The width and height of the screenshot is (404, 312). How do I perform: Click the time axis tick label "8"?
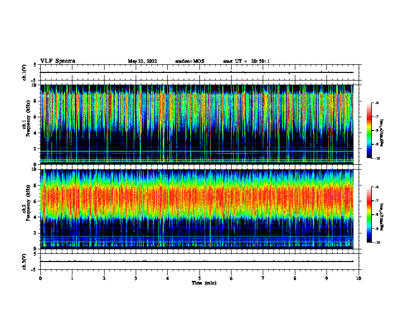click(295, 278)
